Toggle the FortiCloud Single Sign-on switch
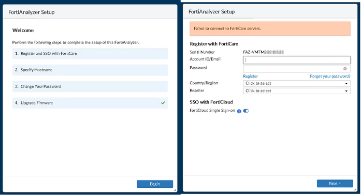The width and height of the screenshot is (361, 195). tap(246, 111)
